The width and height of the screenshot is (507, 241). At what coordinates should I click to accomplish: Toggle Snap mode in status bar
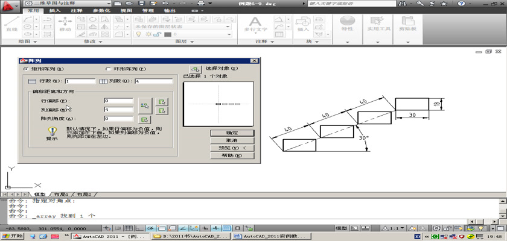(x=118, y=228)
